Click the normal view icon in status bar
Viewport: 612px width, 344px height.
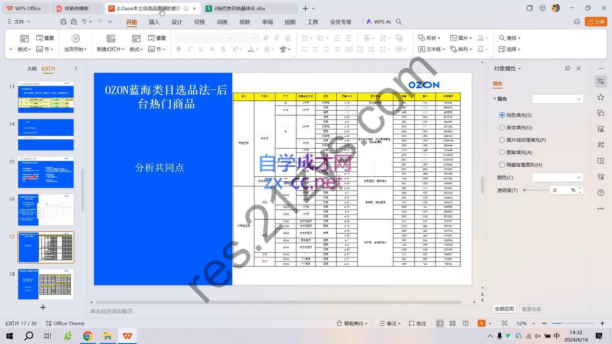[x=440, y=323]
